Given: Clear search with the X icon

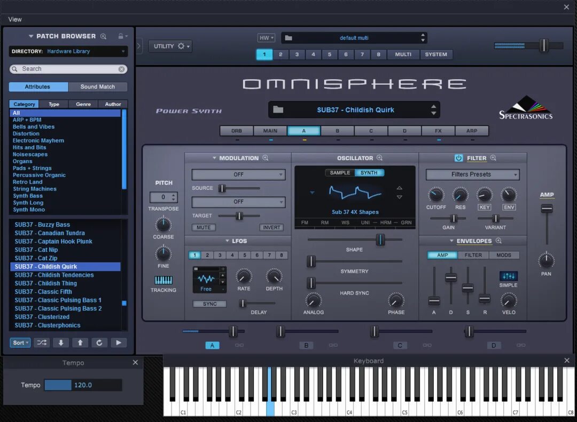Looking at the screenshot, I should 121,69.
